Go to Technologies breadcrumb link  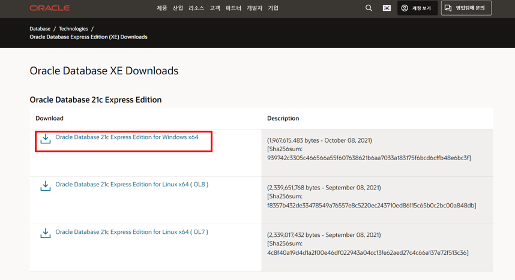pos(73,29)
